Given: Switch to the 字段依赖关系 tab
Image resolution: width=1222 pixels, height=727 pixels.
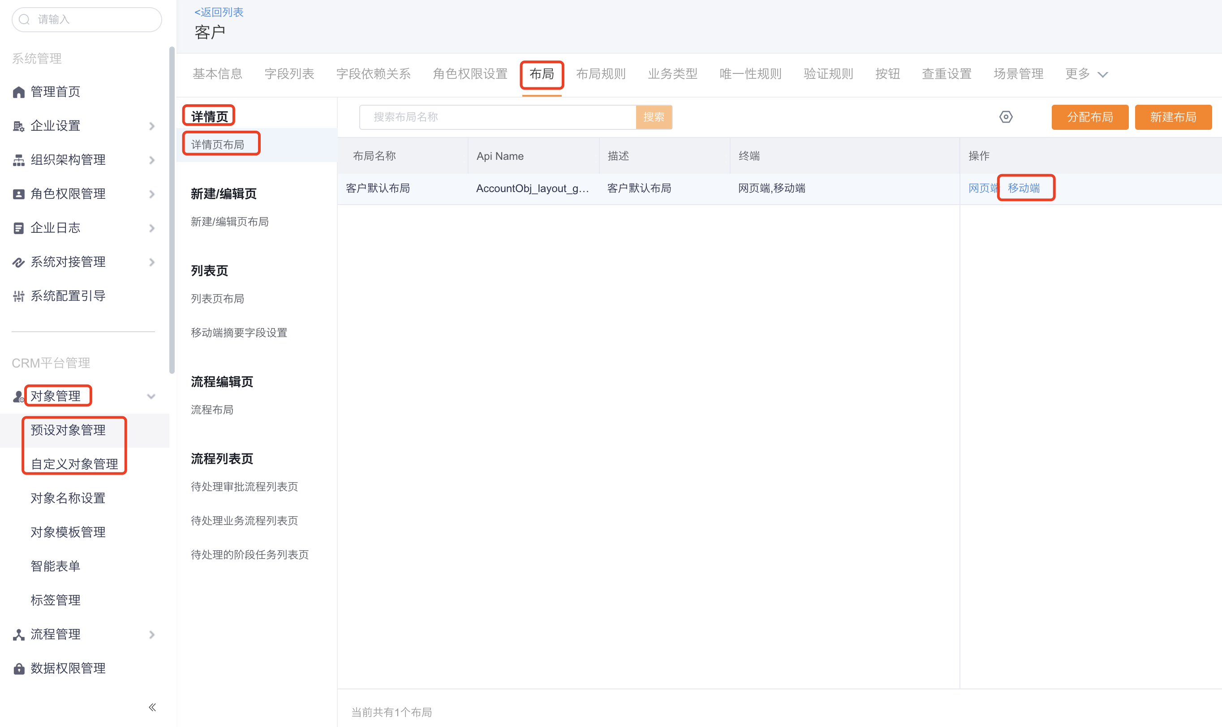Looking at the screenshot, I should coord(374,74).
